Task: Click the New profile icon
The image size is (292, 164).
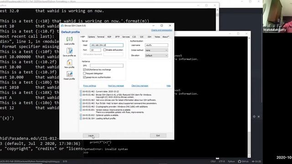Action: 69,62
